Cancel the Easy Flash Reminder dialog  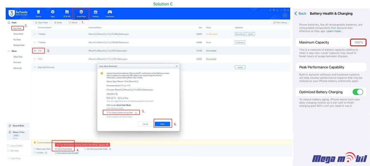tap(145, 124)
